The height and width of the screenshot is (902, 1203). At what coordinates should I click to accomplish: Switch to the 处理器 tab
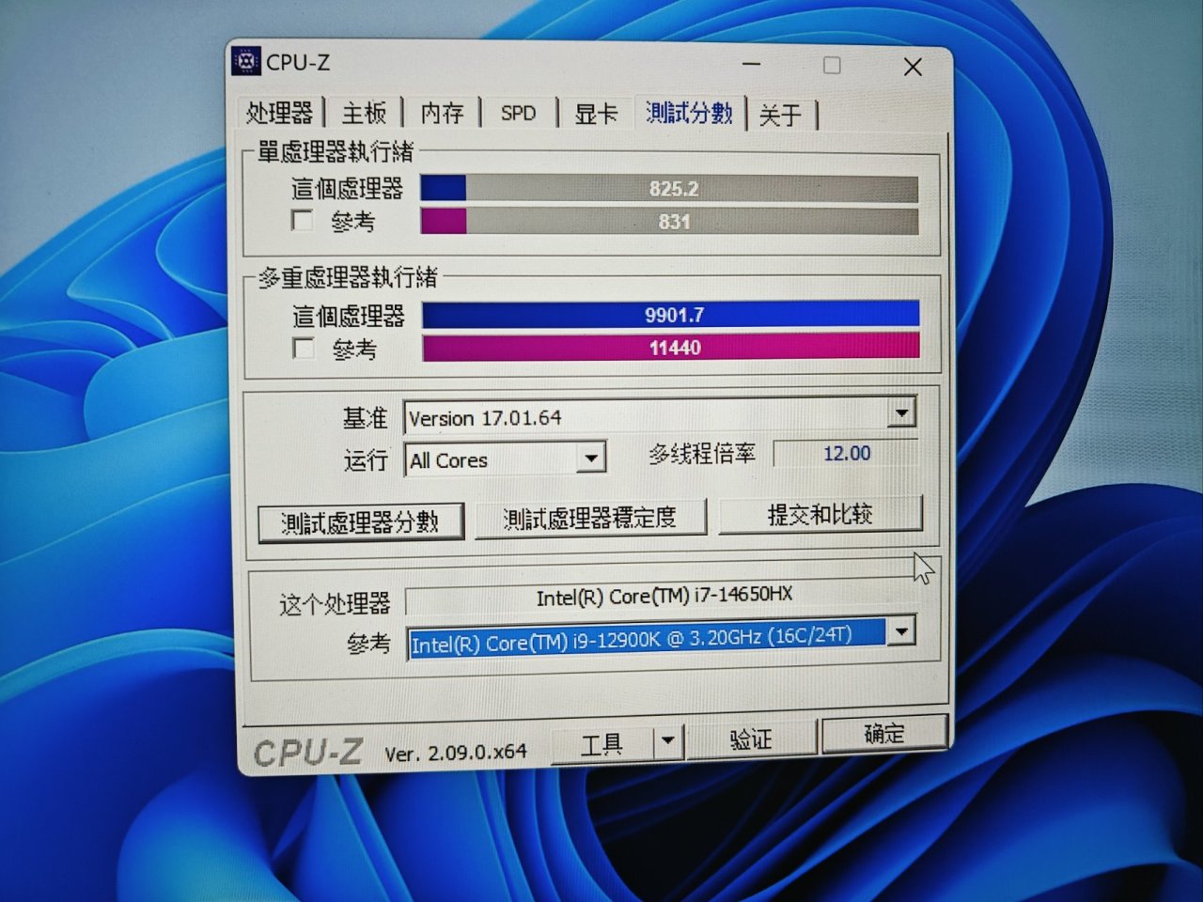(279, 114)
